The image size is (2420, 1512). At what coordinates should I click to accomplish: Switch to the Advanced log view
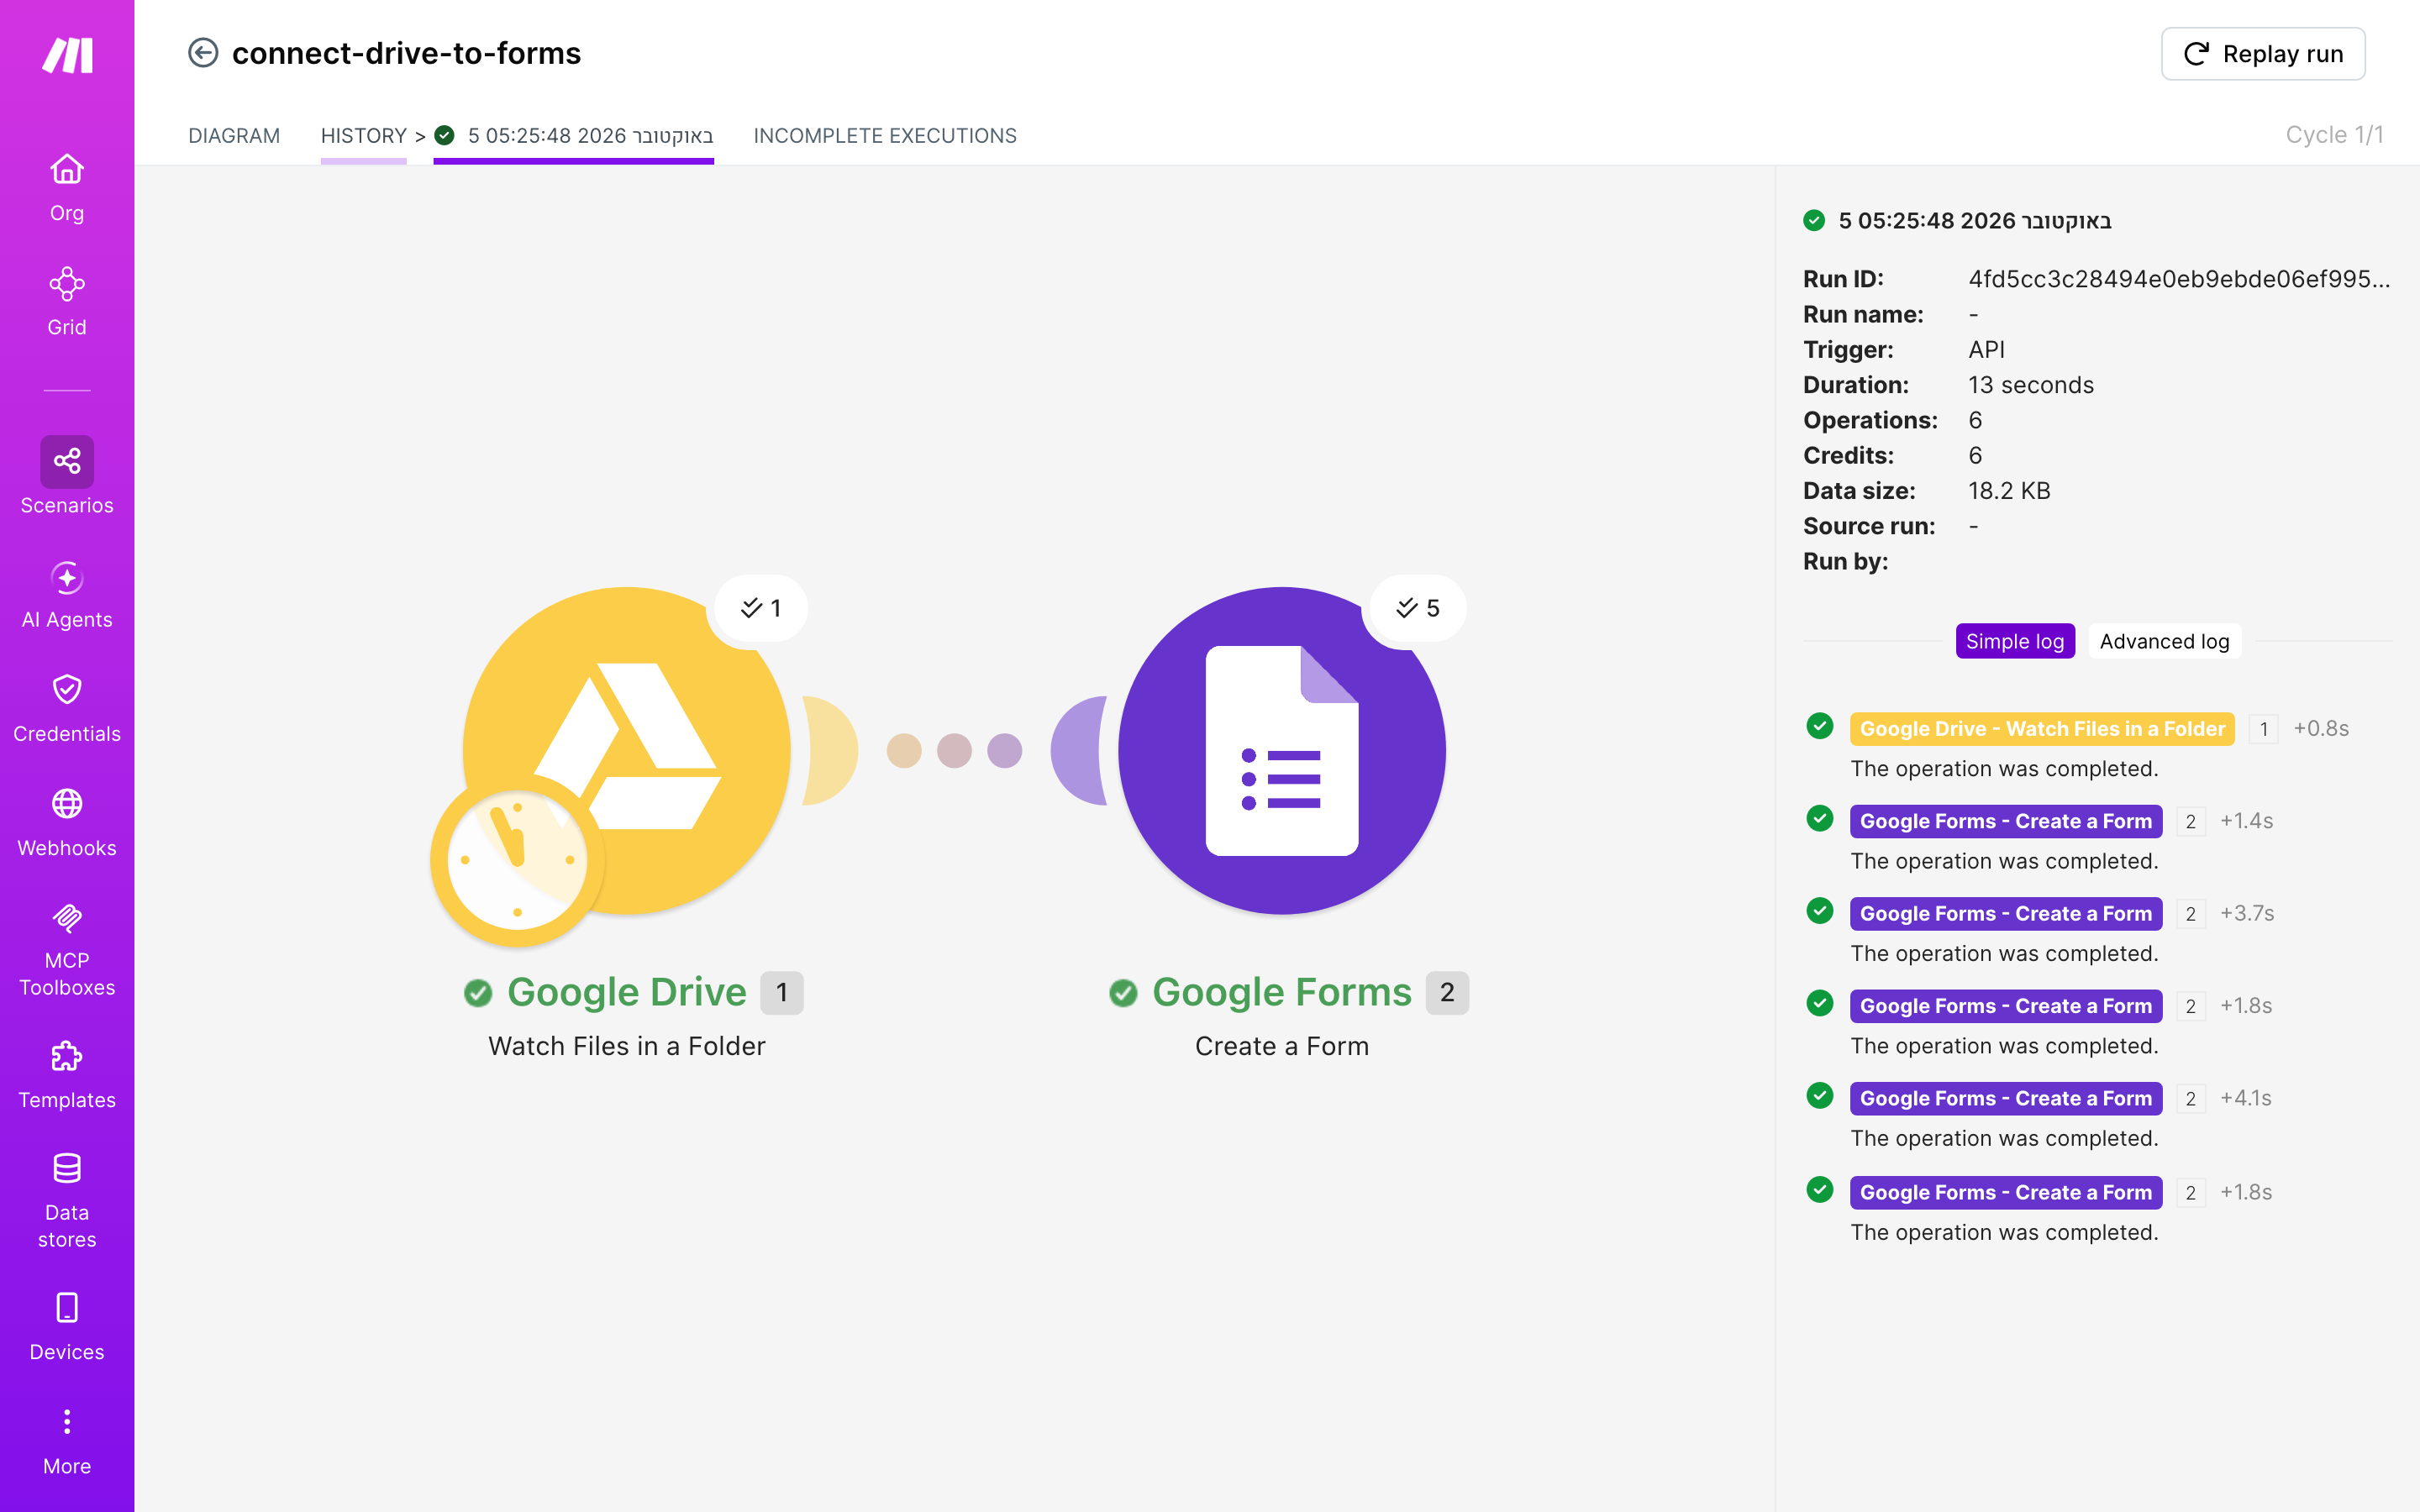coord(2164,641)
